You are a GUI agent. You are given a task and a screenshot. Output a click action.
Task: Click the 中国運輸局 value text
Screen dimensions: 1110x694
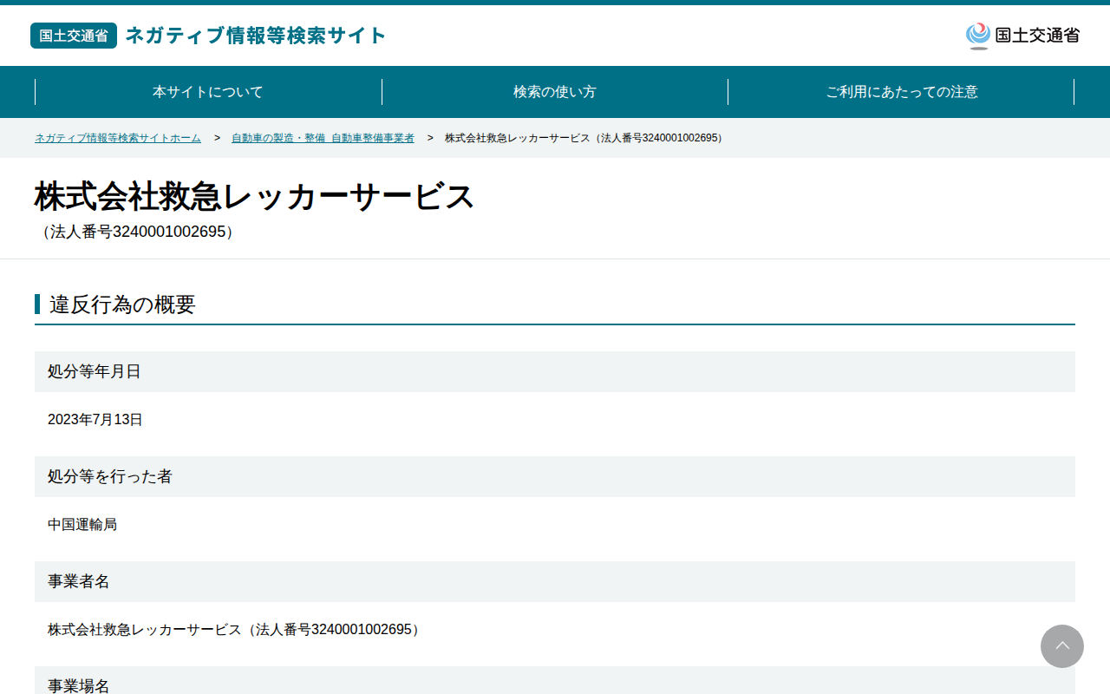pyautogui.click(x=82, y=525)
